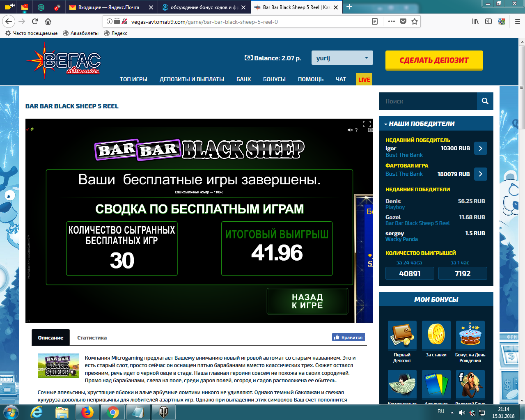The height and width of the screenshot is (420, 525).
Task: Open the browser home page
Action: coord(48,21)
